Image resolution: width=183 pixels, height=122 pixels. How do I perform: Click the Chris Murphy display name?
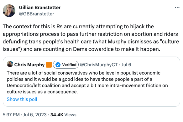point(29,65)
